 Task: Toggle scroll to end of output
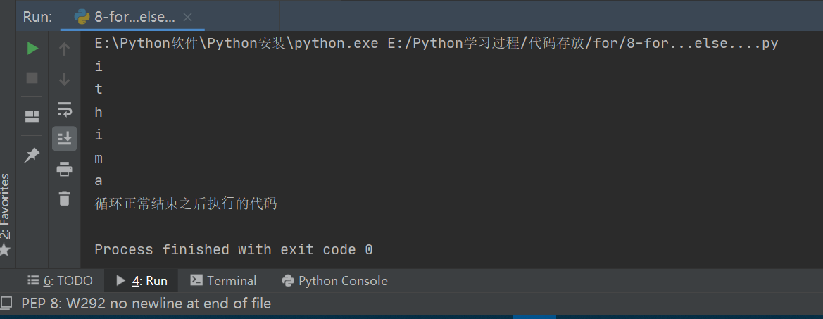(64, 138)
